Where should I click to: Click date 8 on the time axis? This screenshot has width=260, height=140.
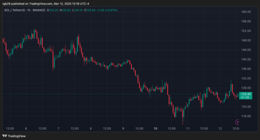coord(91,128)
